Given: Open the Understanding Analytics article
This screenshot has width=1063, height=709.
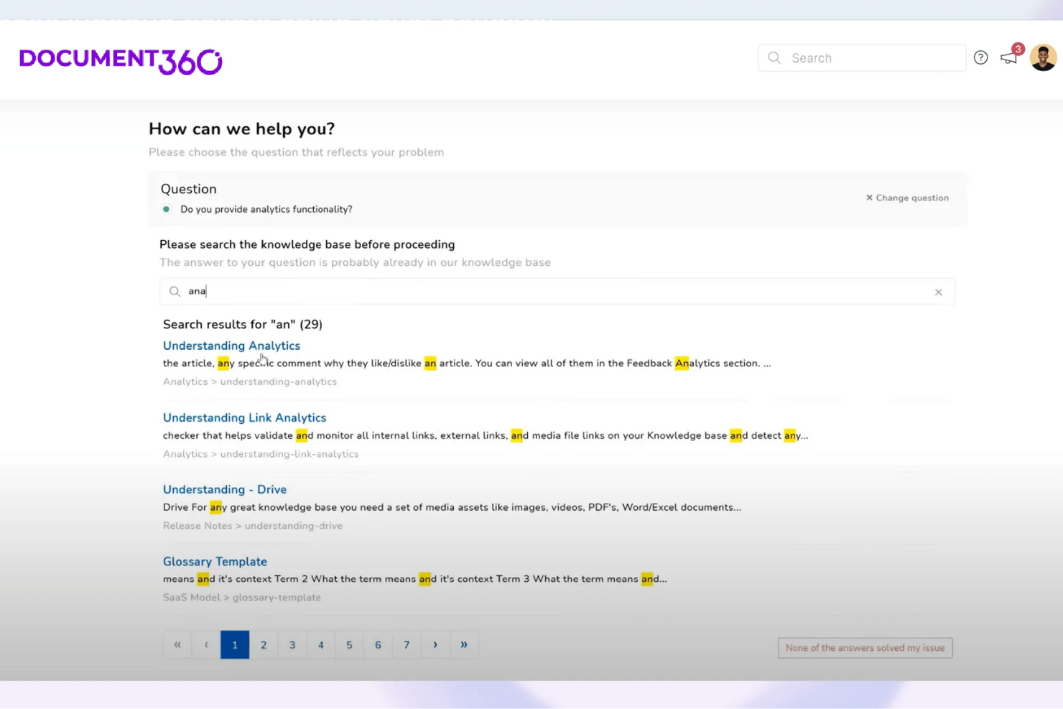Looking at the screenshot, I should click(231, 346).
